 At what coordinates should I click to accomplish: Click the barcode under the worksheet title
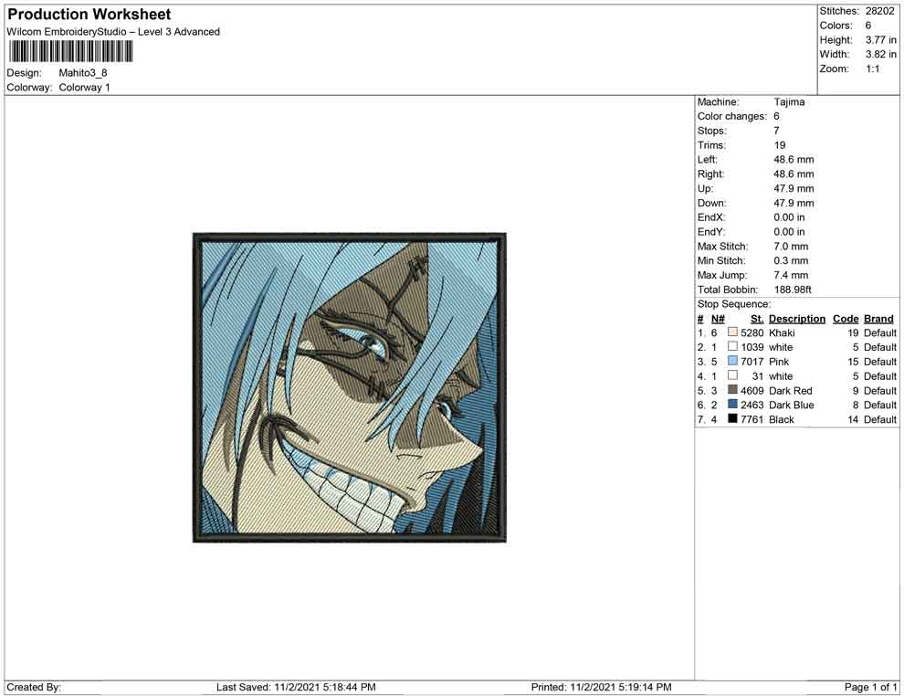click(x=70, y=52)
